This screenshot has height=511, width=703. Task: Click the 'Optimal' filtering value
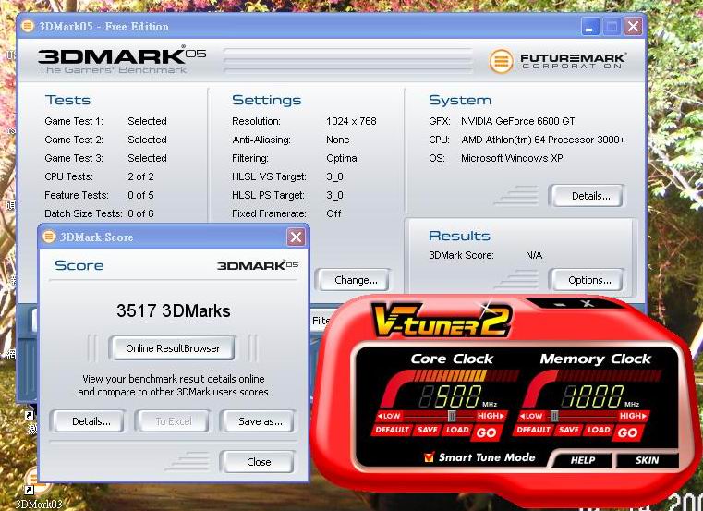pos(343,158)
